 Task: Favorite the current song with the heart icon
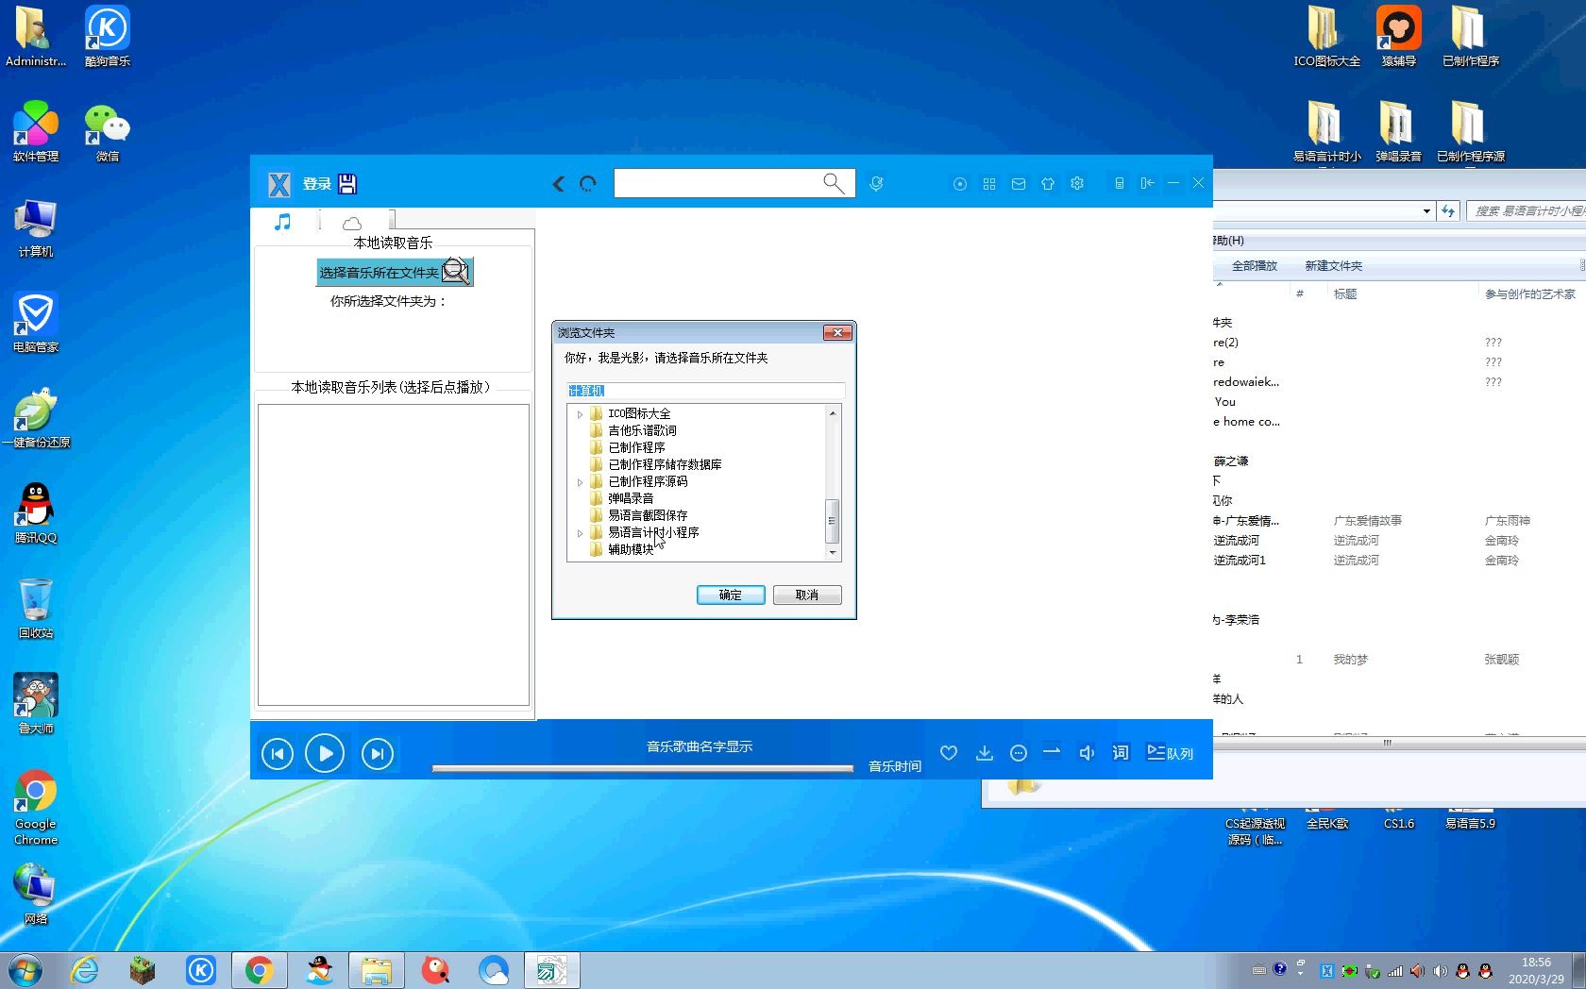pos(948,753)
